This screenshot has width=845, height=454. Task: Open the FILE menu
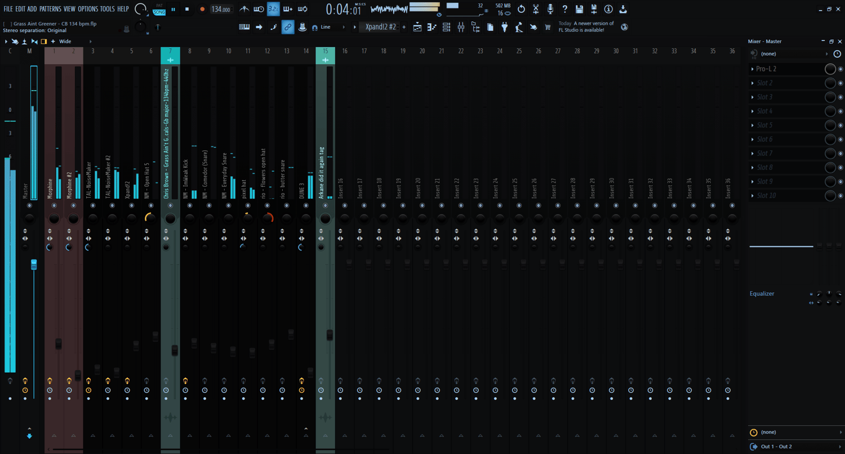[x=8, y=9]
